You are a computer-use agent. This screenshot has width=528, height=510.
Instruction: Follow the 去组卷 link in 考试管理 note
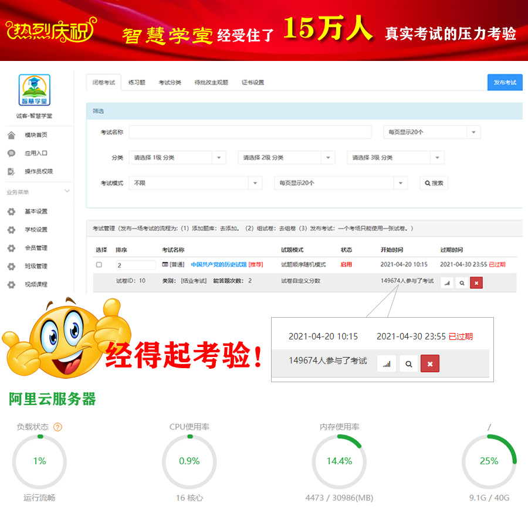[x=287, y=229]
